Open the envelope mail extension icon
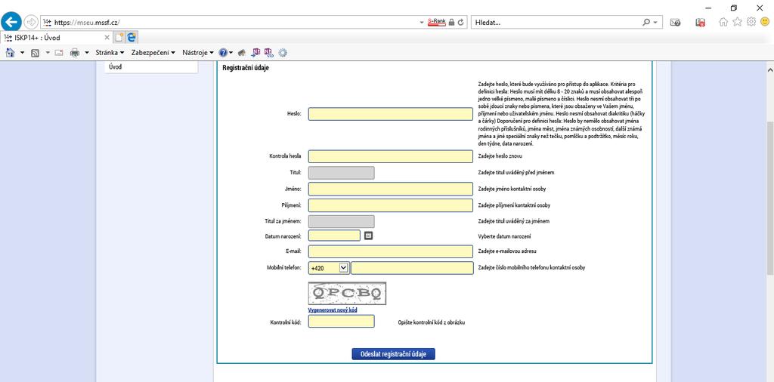The height and width of the screenshot is (382, 774). (675, 22)
